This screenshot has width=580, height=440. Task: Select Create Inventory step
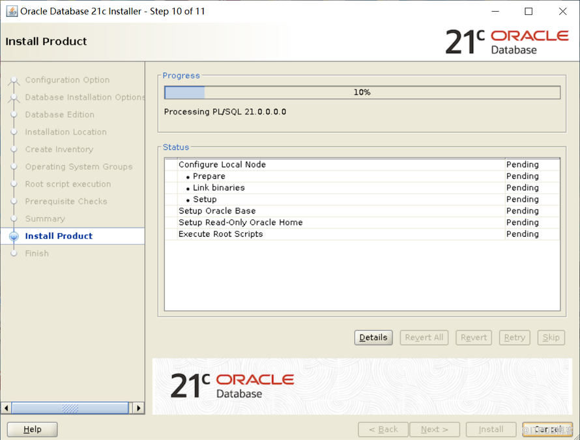tap(59, 149)
